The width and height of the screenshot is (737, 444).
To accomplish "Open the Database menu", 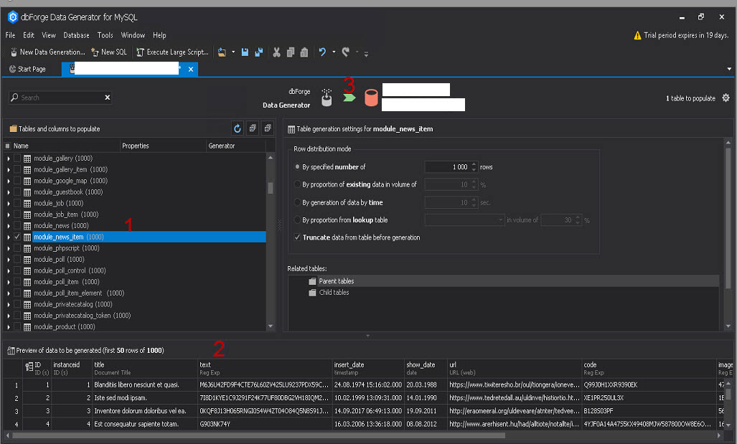I will point(75,34).
